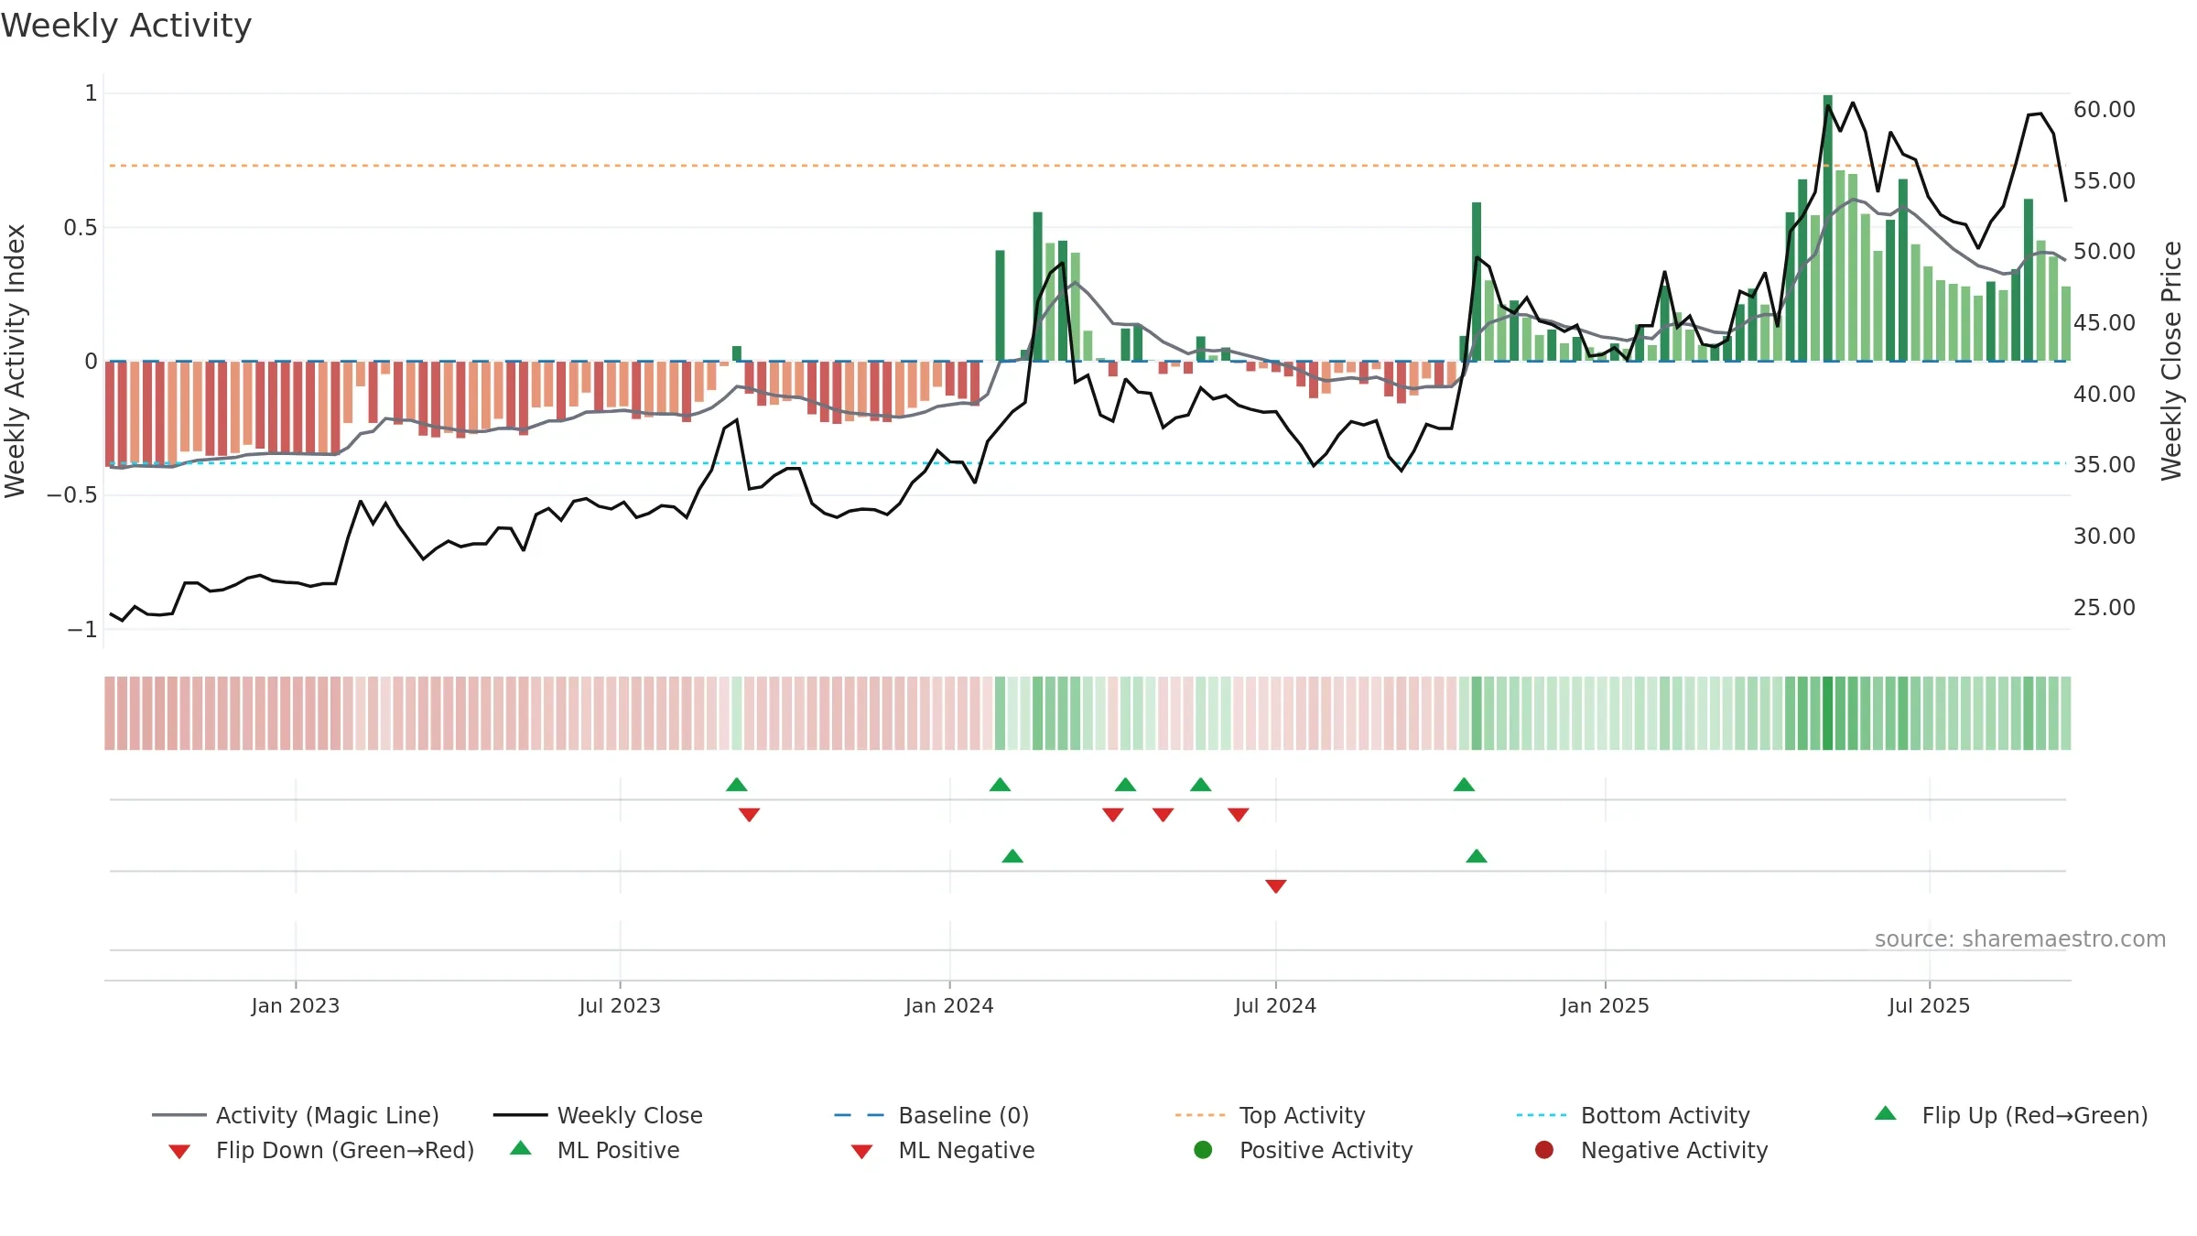Image resolution: width=2197 pixels, height=1236 pixels.
Task: Toggle the Bottom Activity legend entry
Action: coord(1633,1115)
